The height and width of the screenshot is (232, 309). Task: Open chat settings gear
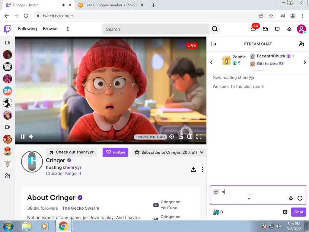285,212
